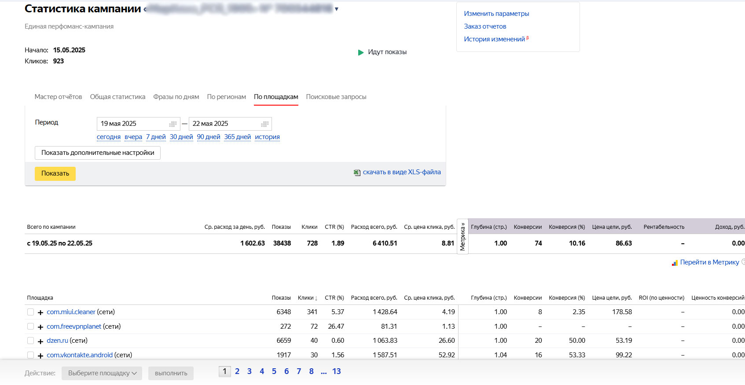Image resolution: width=745 pixels, height=385 pixels.
Task: Expand dzen.ru row with plus icon
Action: pos(40,341)
